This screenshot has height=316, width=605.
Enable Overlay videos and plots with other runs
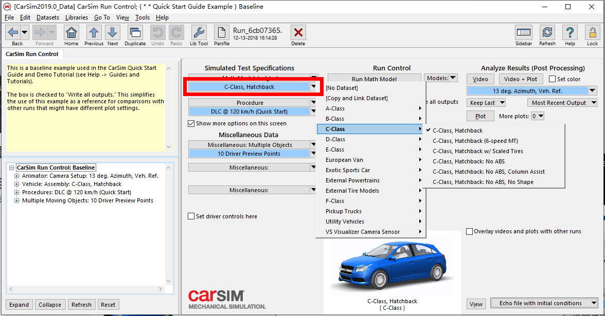tap(470, 231)
